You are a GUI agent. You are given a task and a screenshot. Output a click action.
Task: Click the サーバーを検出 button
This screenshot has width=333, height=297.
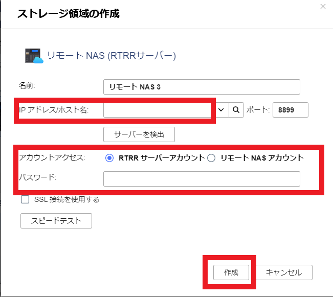[139, 134]
